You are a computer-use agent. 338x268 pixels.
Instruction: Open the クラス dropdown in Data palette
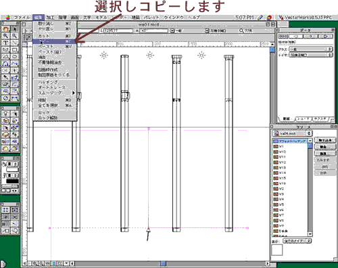pyautogui.click(x=311, y=49)
